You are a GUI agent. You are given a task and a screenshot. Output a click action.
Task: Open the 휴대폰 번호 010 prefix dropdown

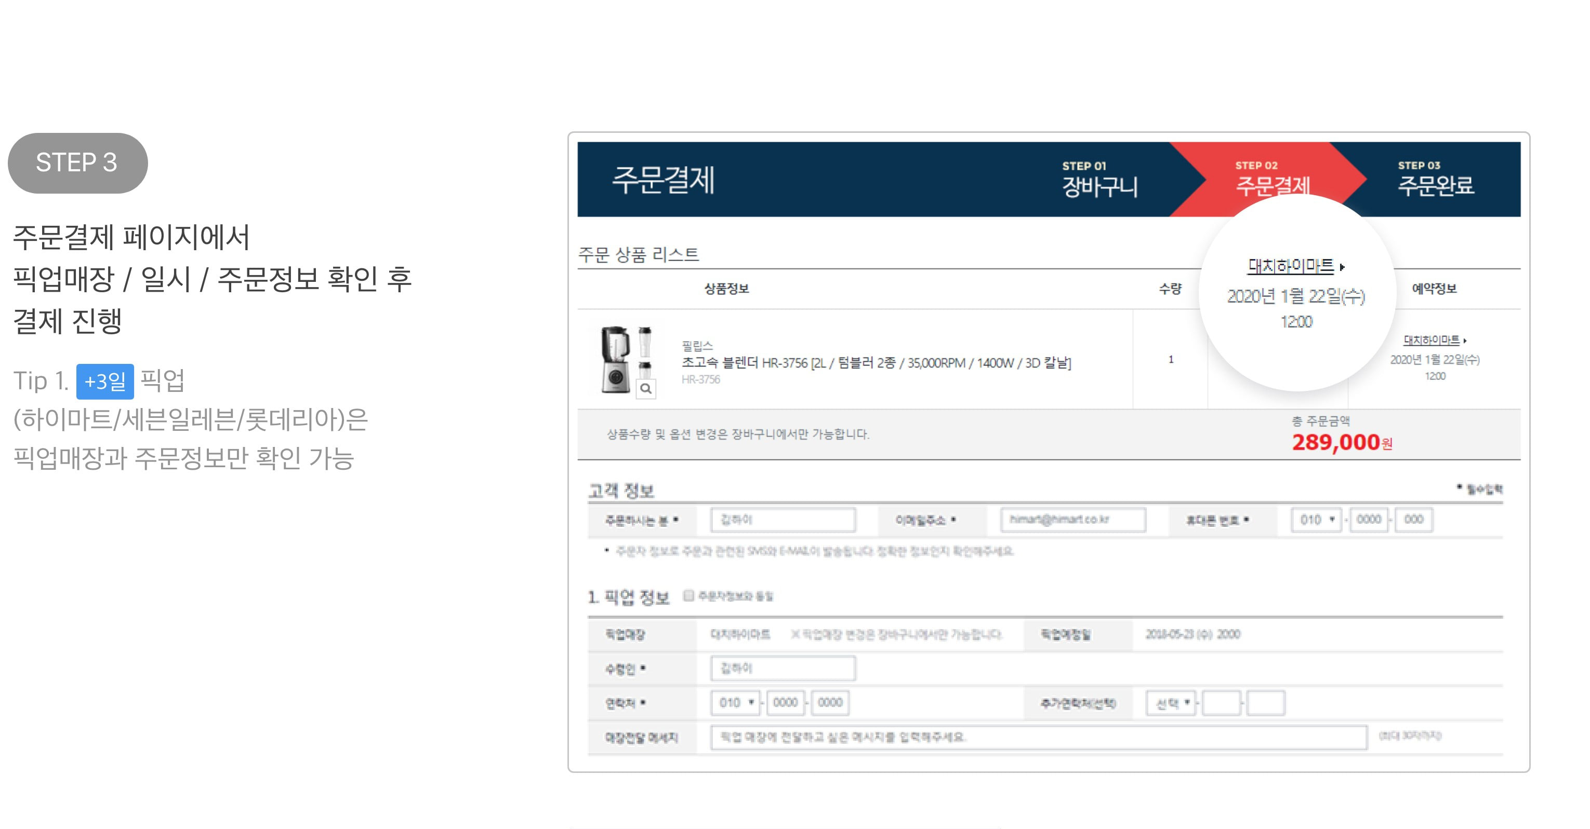pos(1317,520)
